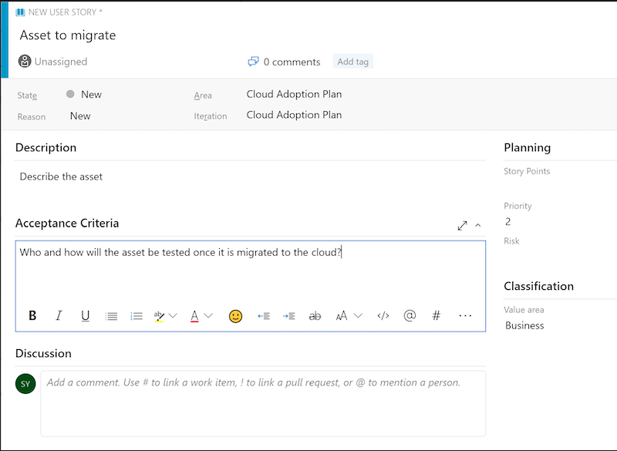Click the Unassigned person icon
The image size is (617, 451).
(25, 62)
